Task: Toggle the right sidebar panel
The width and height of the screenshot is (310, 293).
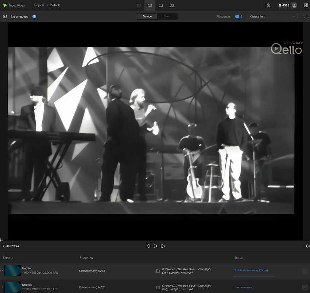Action: pyautogui.click(x=306, y=5)
